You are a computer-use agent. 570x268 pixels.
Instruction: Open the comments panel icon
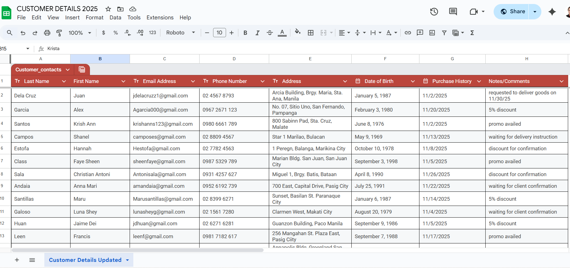(x=453, y=12)
